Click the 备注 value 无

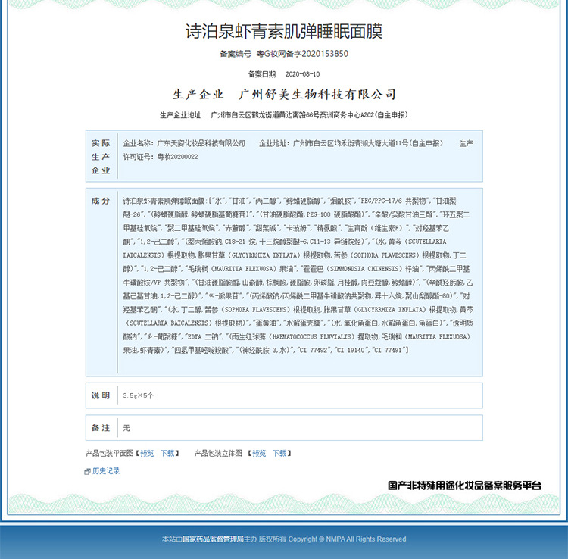click(x=126, y=428)
